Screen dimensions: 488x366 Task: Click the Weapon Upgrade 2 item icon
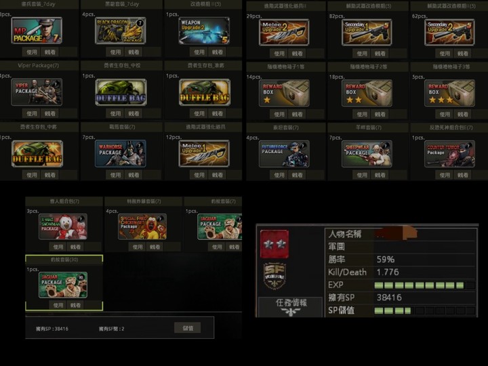[x=204, y=30]
